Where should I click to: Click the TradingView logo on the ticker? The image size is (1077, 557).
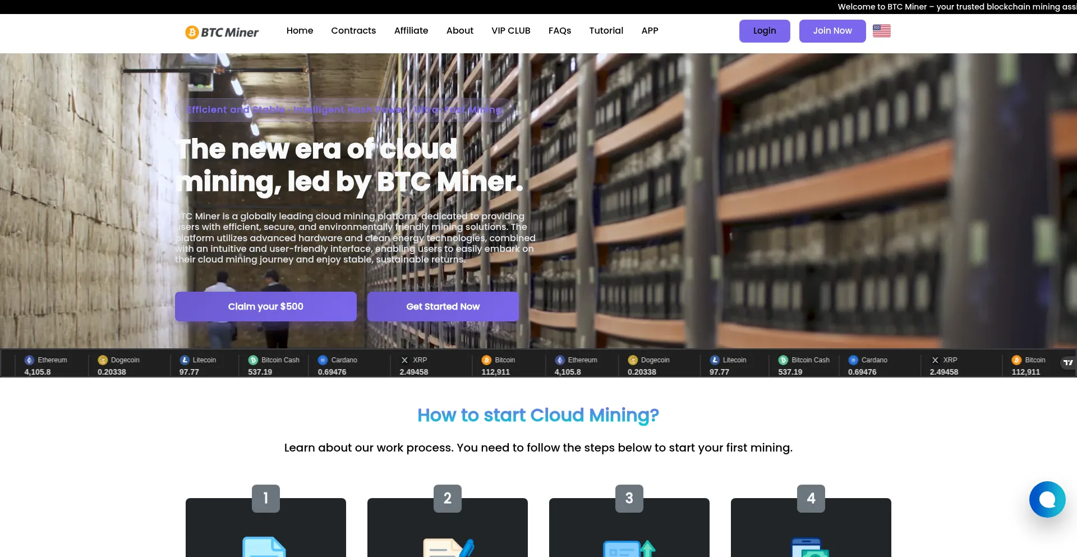click(x=1068, y=362)
